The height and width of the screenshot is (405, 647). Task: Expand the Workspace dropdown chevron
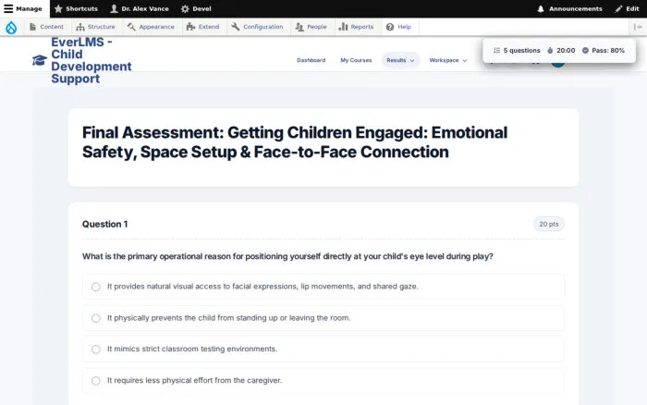(465, 61)
